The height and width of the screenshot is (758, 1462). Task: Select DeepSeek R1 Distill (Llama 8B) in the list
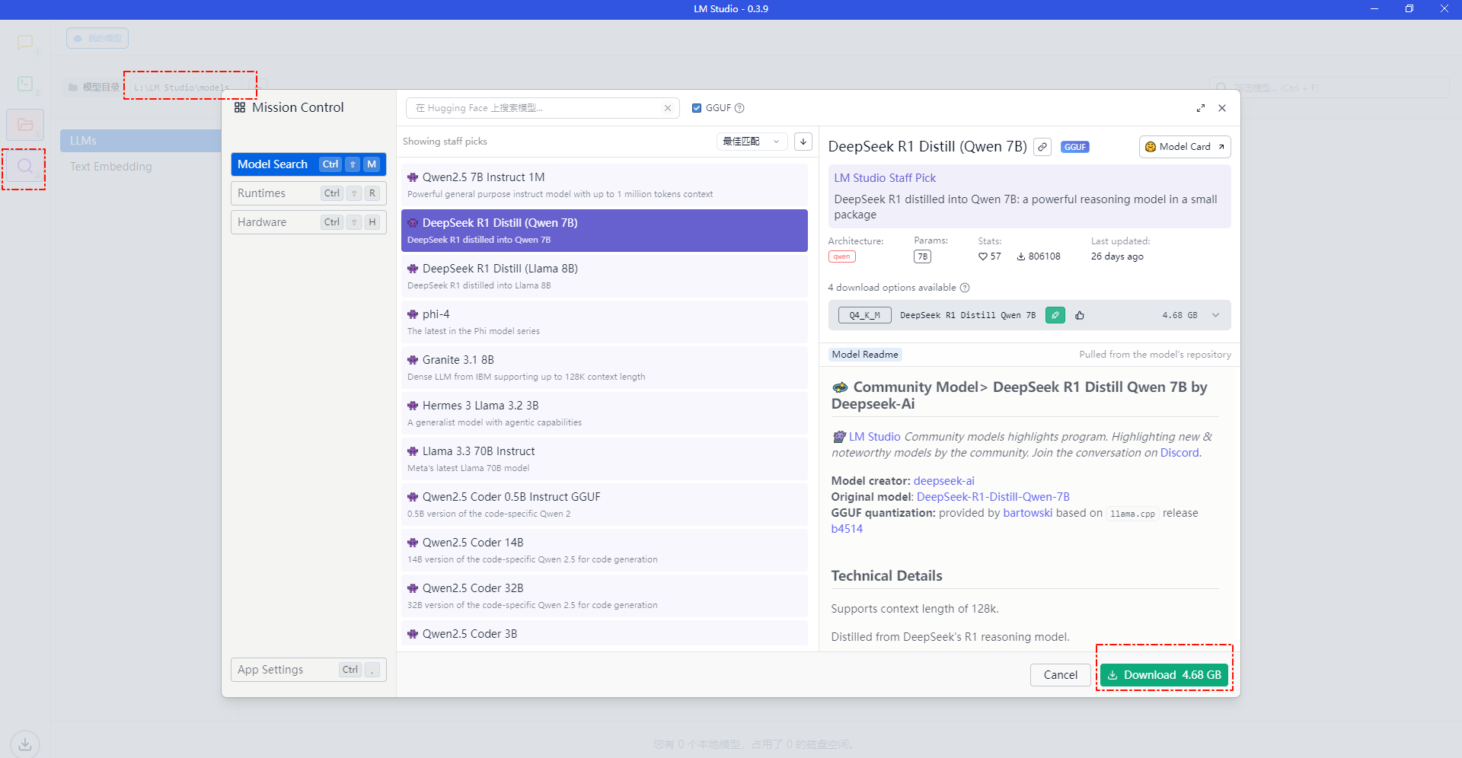pos(605,276)
